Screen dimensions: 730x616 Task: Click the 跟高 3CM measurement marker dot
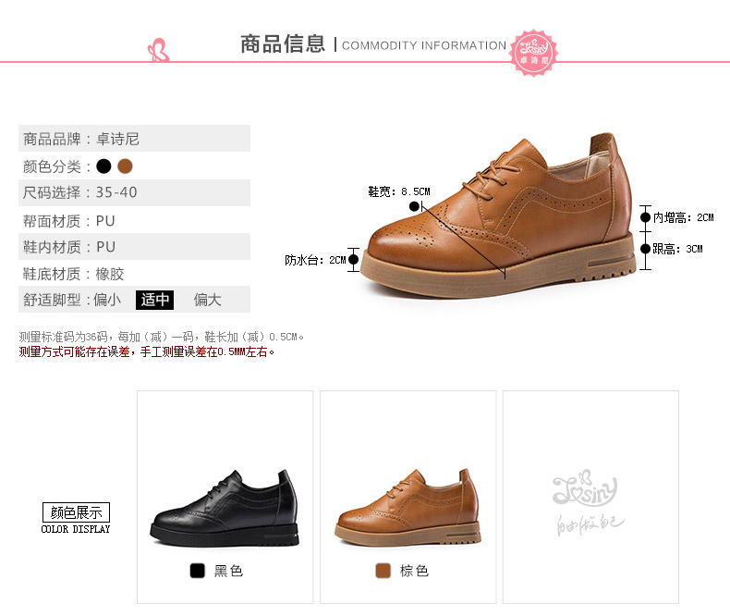click(x=645, y=249)
